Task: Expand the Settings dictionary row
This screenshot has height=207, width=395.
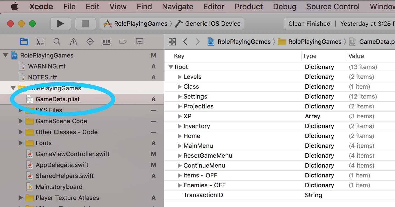Action: click(x=179, y=96)
